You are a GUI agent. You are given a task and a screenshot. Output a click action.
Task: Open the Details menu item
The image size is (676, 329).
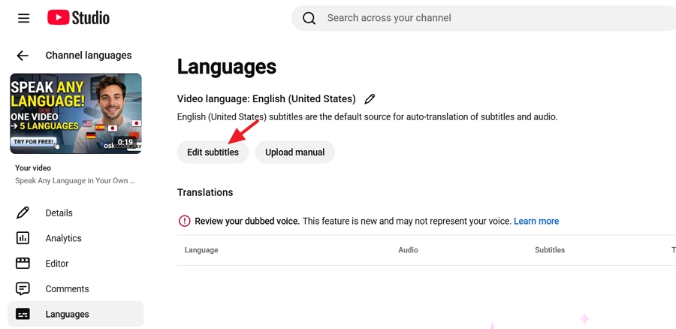coord(75,213)
